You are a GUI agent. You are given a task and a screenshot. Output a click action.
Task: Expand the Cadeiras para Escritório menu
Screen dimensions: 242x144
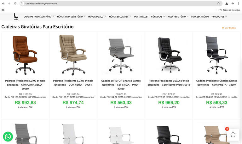(x=39, y=17)
